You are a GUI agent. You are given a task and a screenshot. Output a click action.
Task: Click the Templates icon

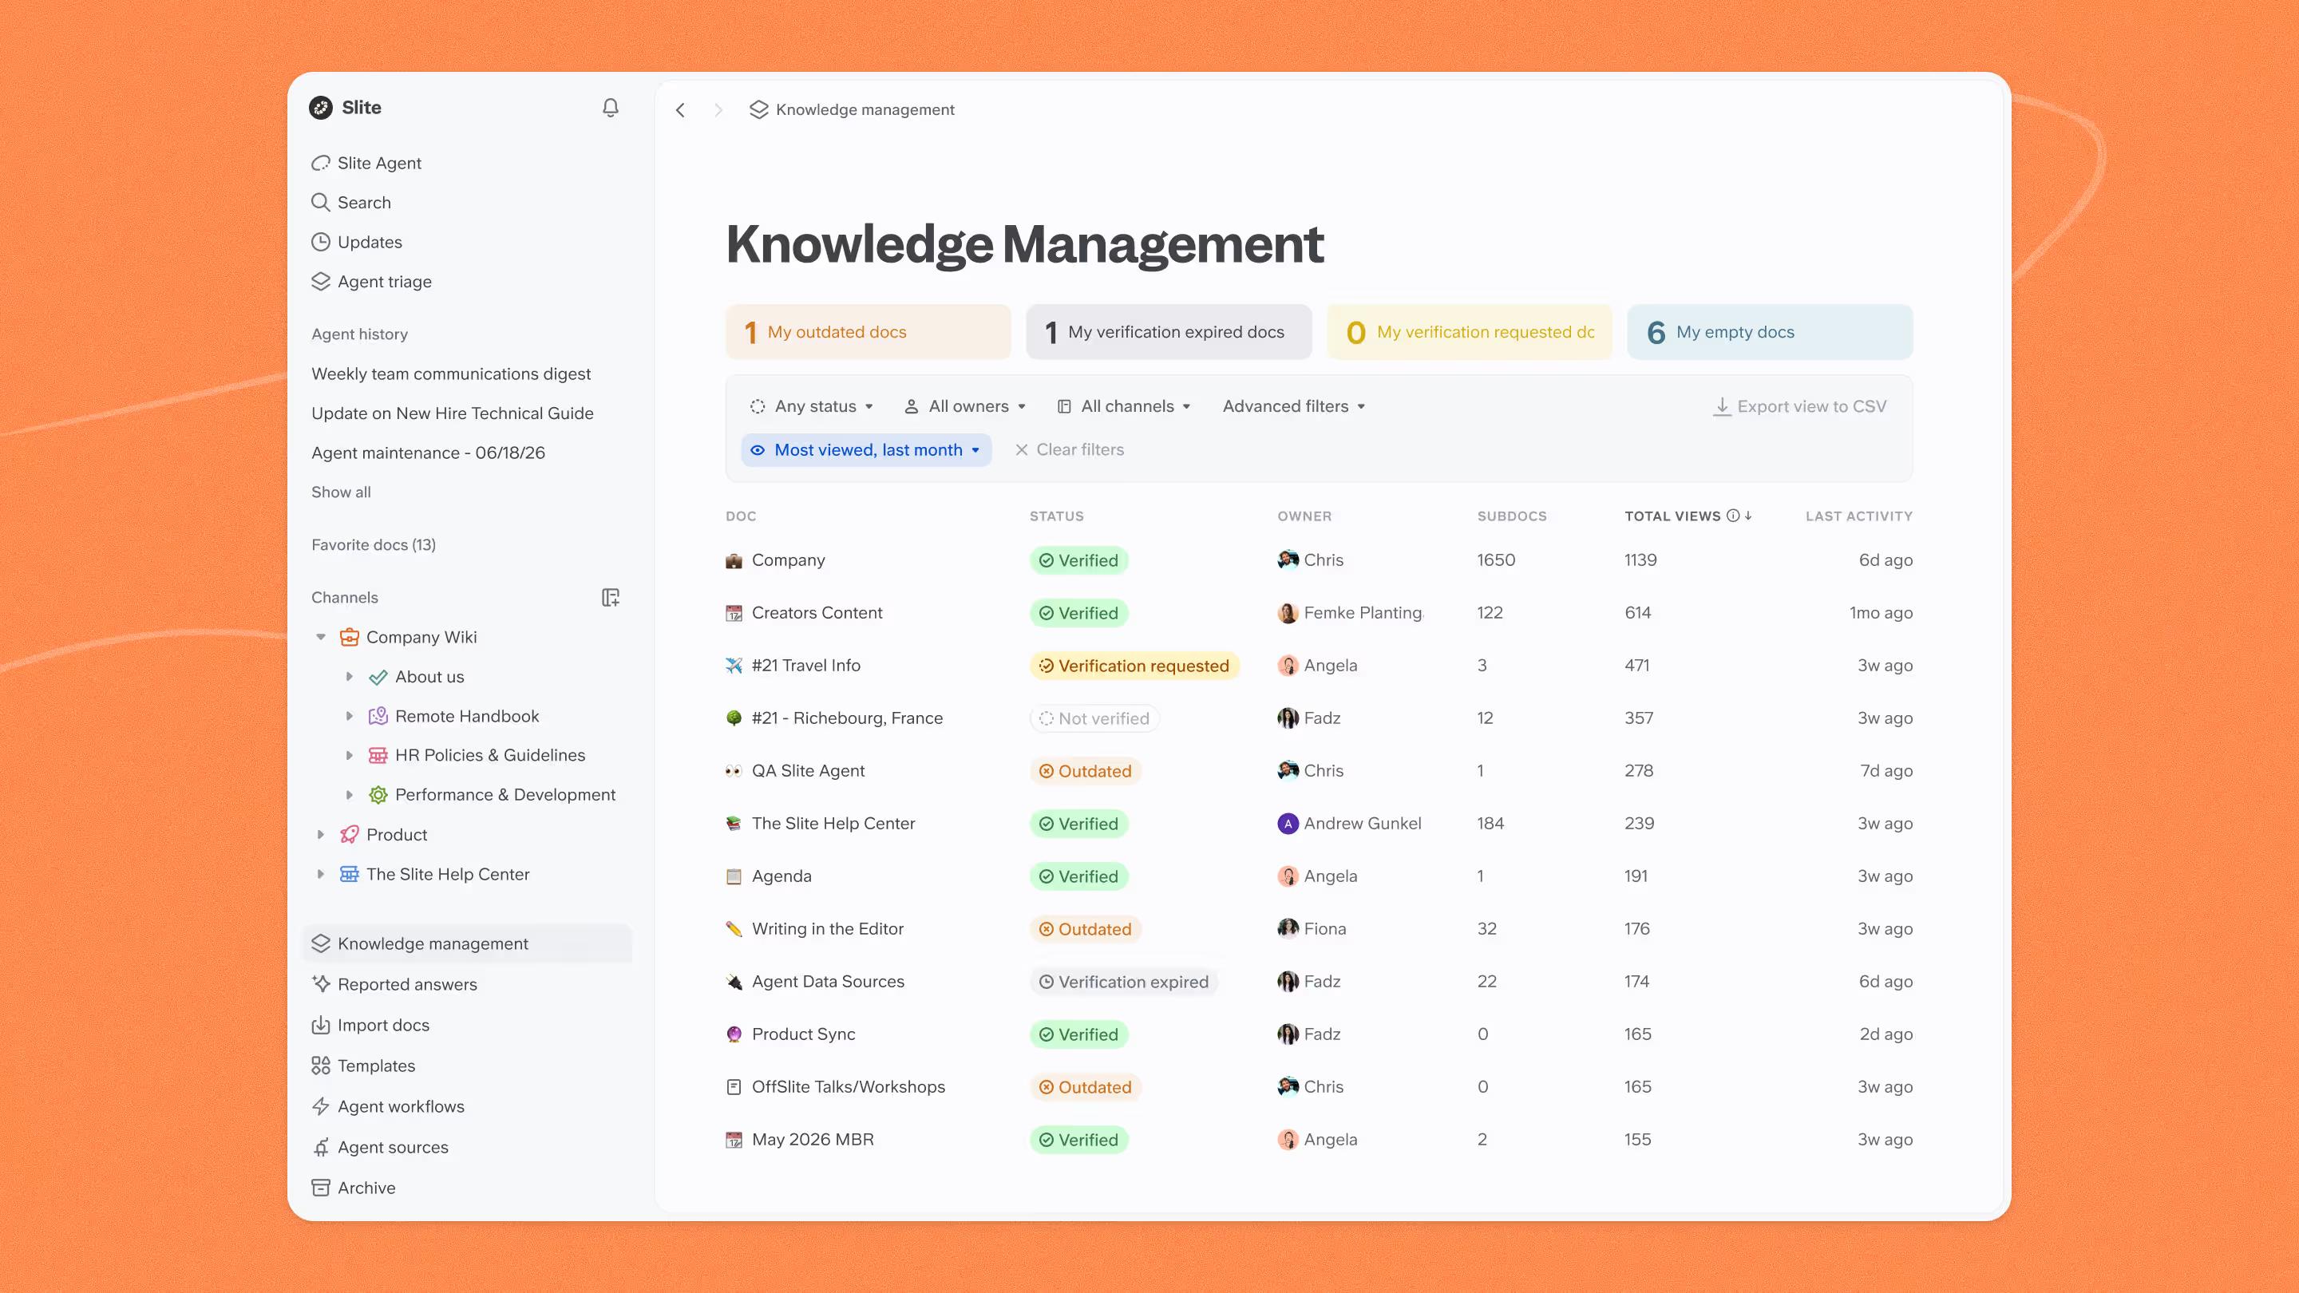tap(320, 1066)
